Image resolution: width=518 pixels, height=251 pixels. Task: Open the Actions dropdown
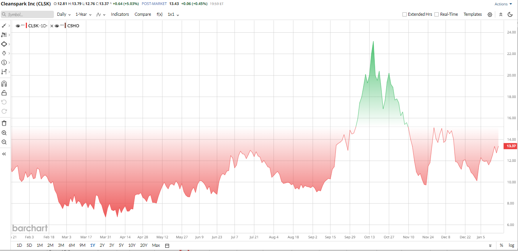(x=503, y=4)
